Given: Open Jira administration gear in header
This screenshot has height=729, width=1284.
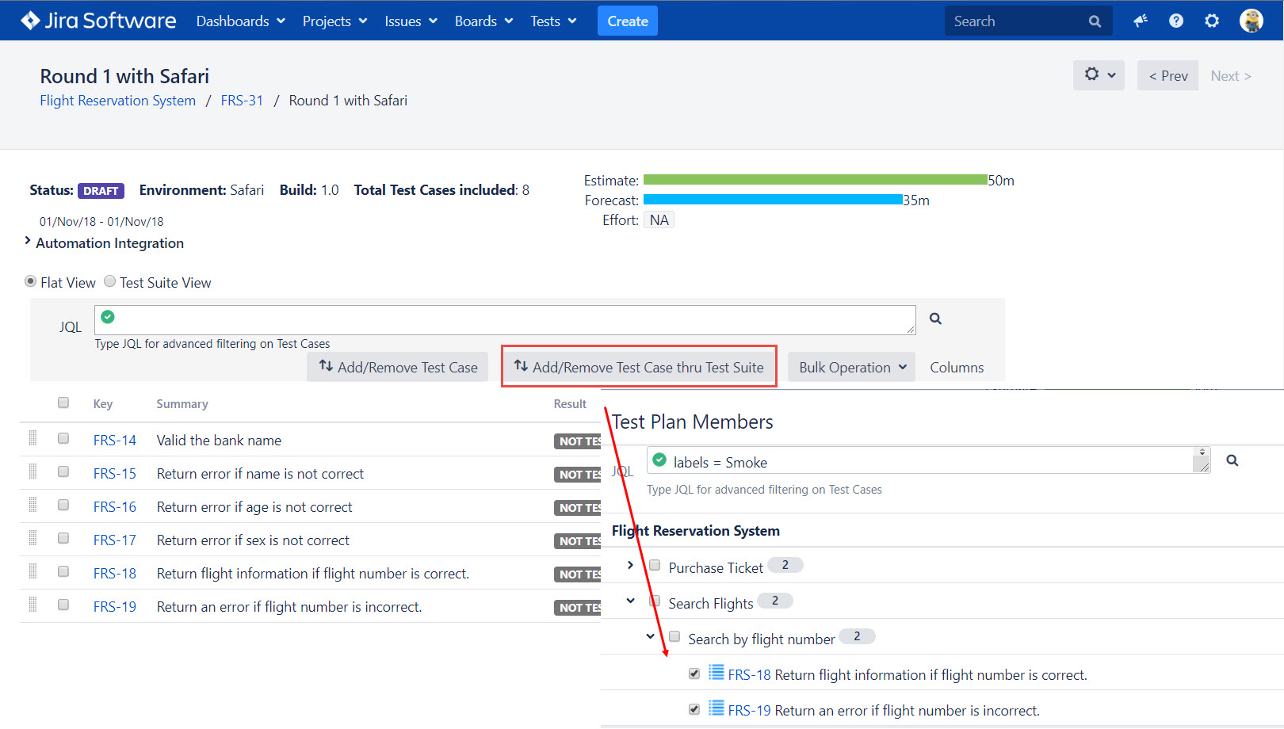Looking at the screenshot, I should tap(1212, 21).
